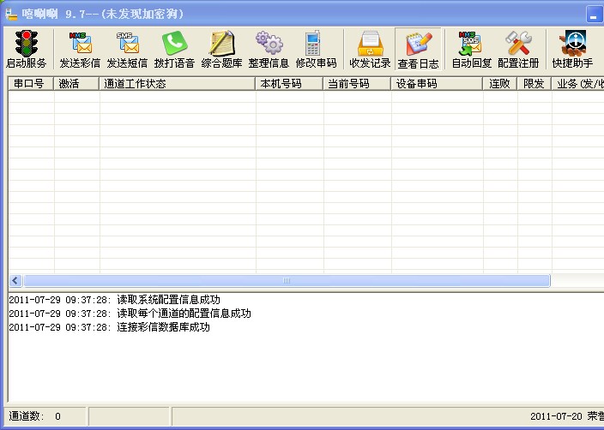Sort by 串口号 column header
This screenshot has width=604, height=430.
coord(30,83)
